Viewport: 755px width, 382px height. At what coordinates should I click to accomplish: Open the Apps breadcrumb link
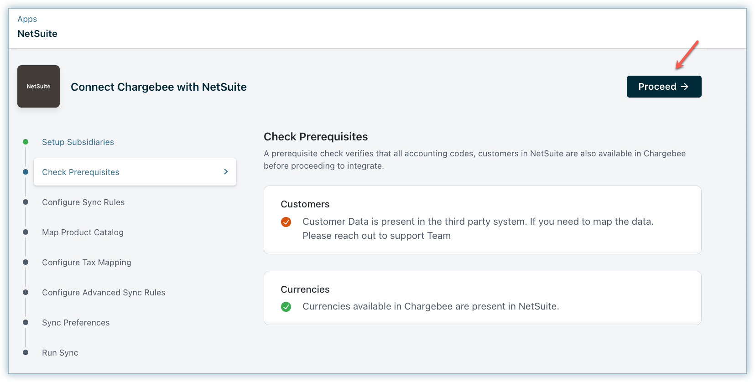coord(27,19)
